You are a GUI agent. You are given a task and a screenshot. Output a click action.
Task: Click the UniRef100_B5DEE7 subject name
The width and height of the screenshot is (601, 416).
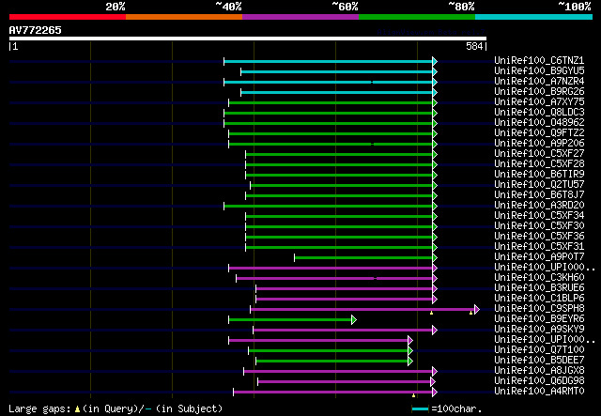tap(539, 361)
